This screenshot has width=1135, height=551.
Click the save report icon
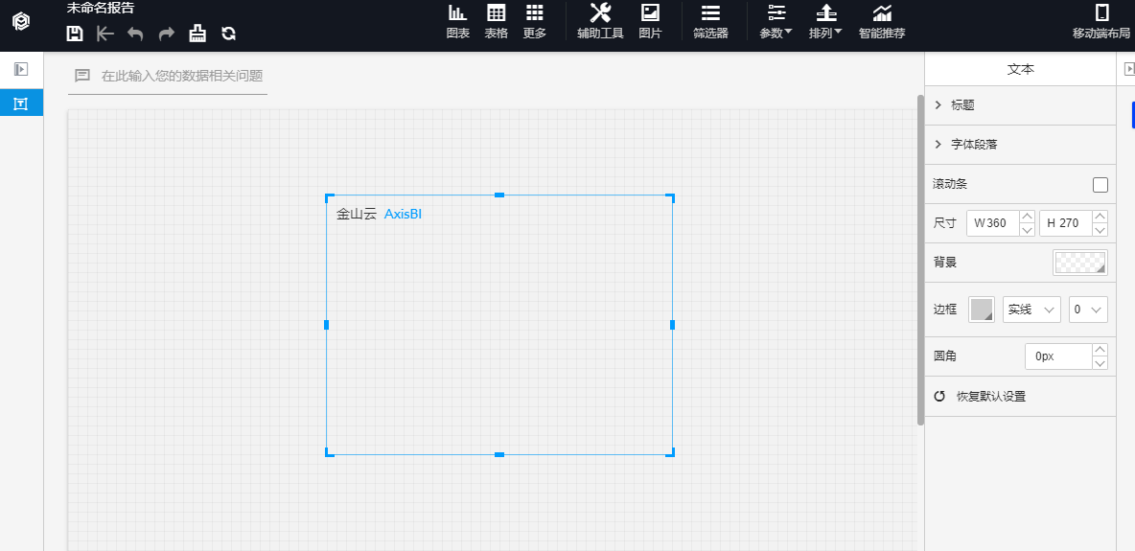click(75, 34)
